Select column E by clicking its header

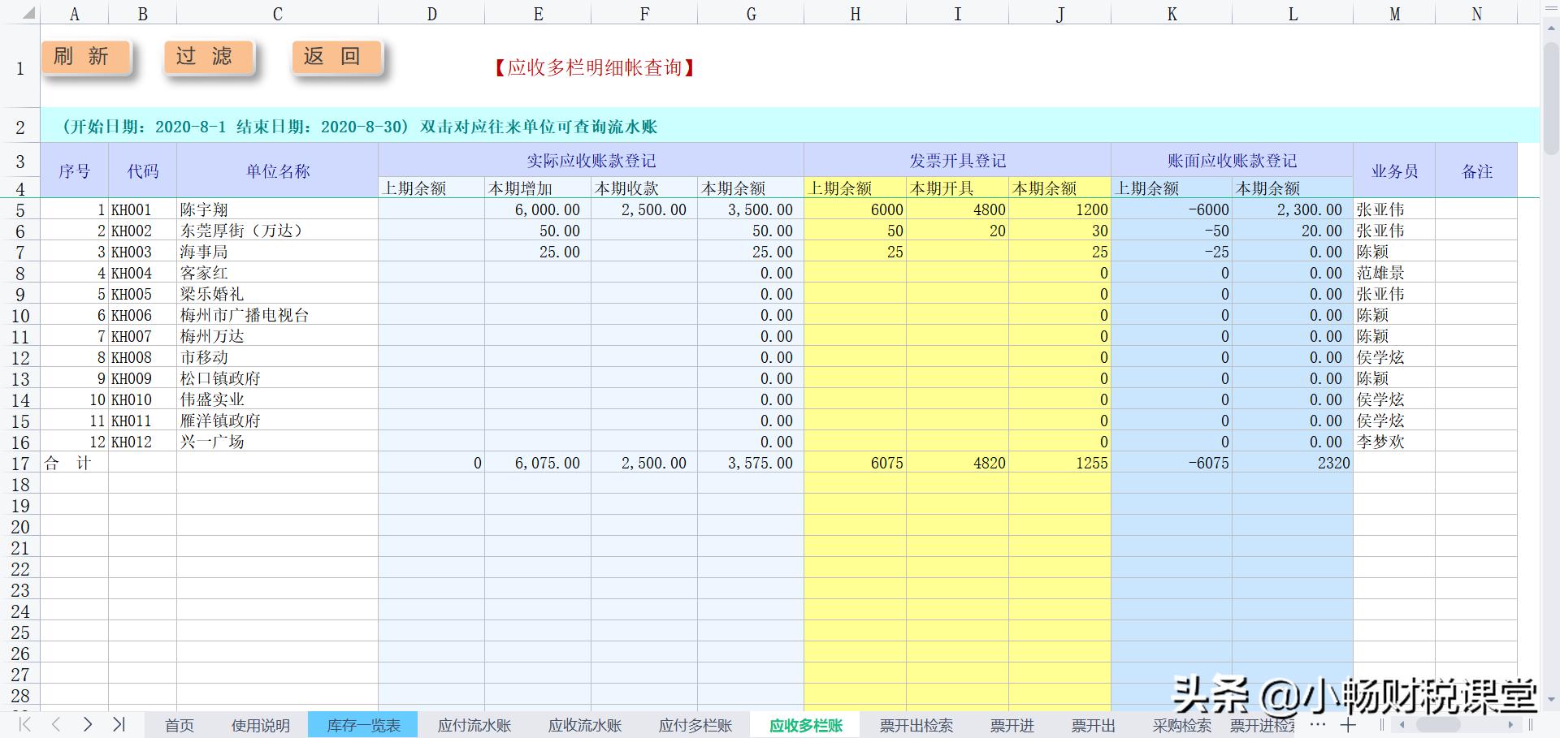coord(538,13)
